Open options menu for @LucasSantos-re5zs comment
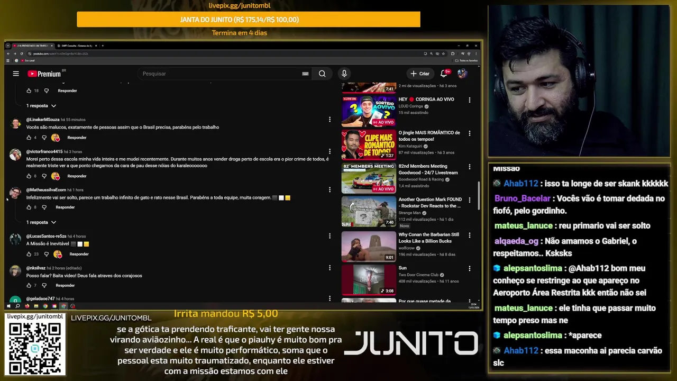Screen dimensions: 677x381 pyautogui.click(x=330, y=236)
